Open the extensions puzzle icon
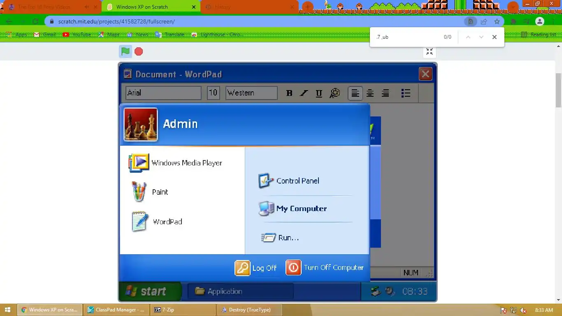The image size is (562, 316). pos(513,21)
